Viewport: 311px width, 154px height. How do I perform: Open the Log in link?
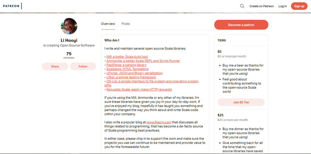(x=282, y=6)
